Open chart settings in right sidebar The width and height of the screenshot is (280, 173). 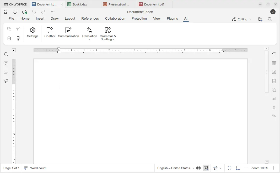274,99
